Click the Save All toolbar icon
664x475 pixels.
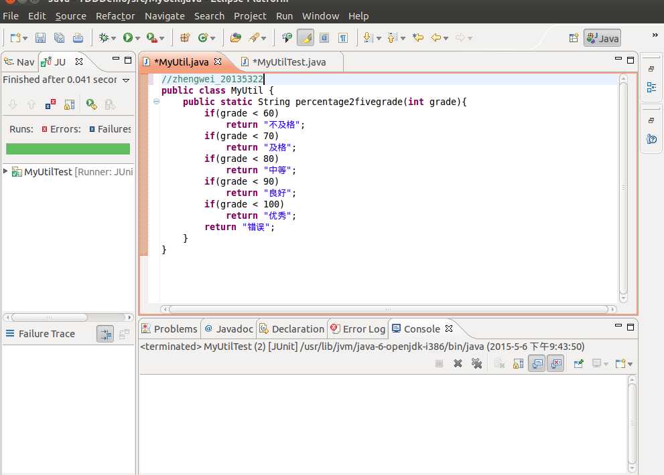coord(59,38)
